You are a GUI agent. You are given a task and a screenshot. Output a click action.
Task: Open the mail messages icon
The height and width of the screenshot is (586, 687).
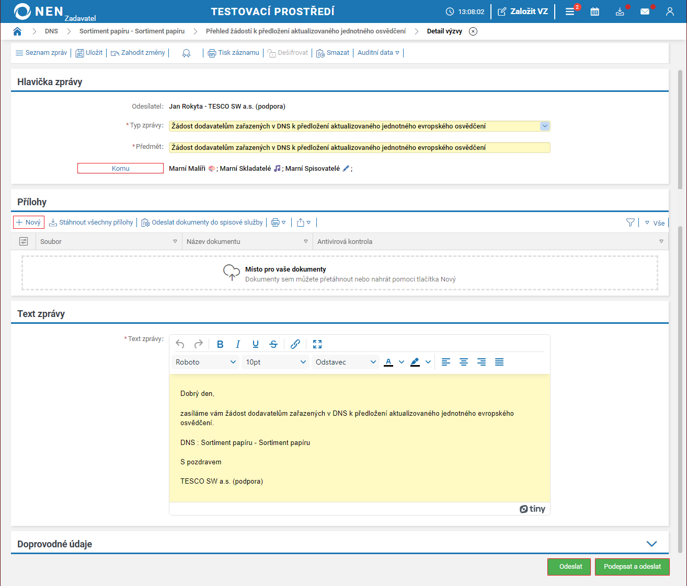645,11
